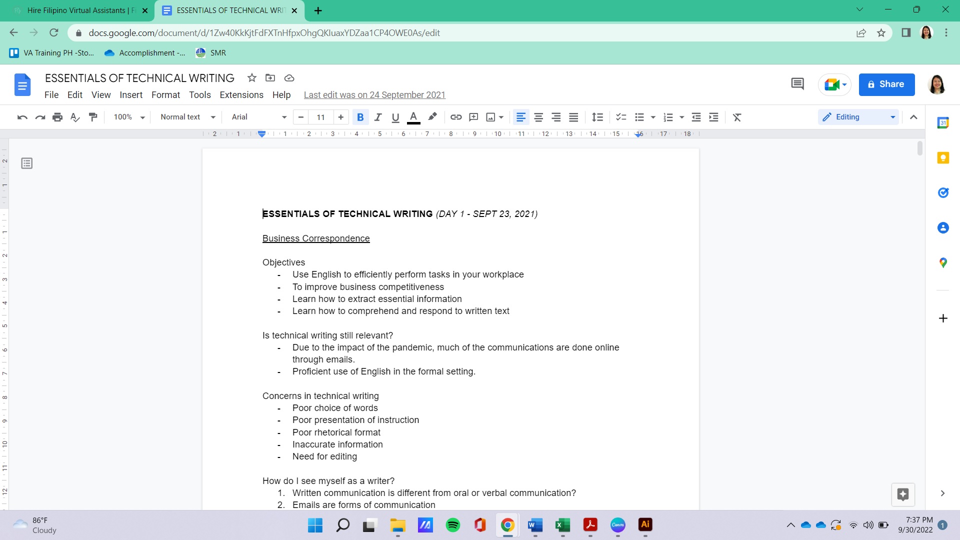Viewport: 960px width, 540px height.
Task: Open the zoom level dropdown
Action: pos(129,117)
